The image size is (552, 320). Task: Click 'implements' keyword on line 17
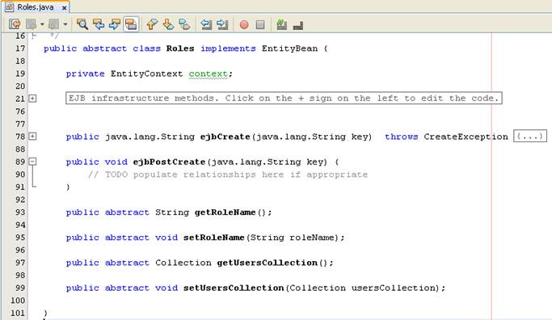click(x=228, y=48)
